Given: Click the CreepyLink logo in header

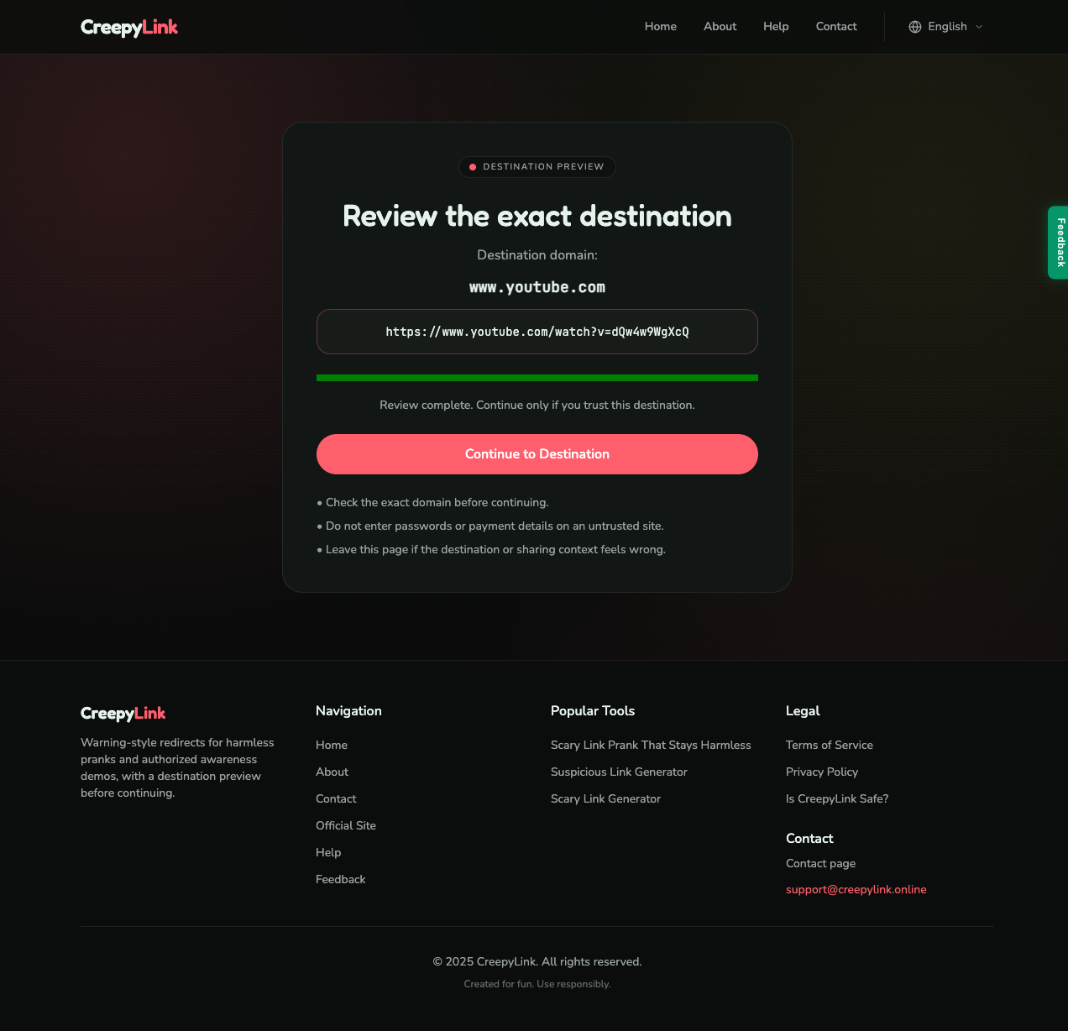Looking at the screenshot, I should [129, 27].
